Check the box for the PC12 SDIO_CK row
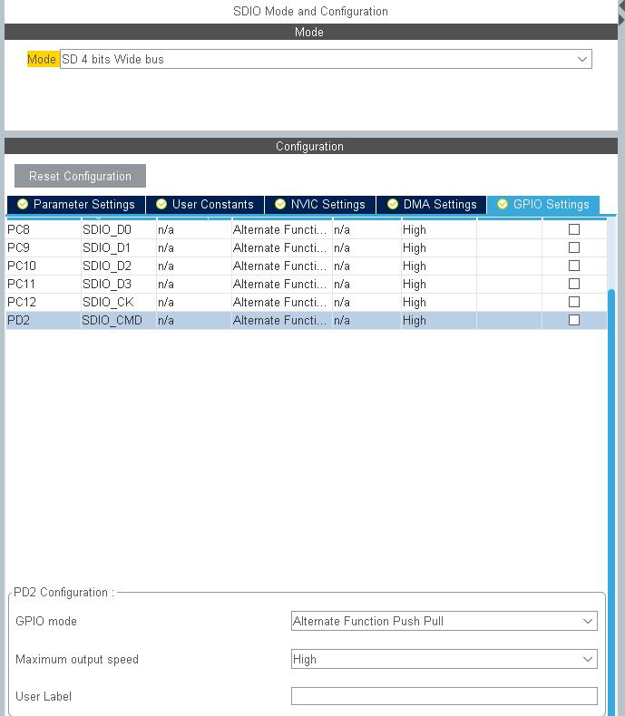 (573, 302)
